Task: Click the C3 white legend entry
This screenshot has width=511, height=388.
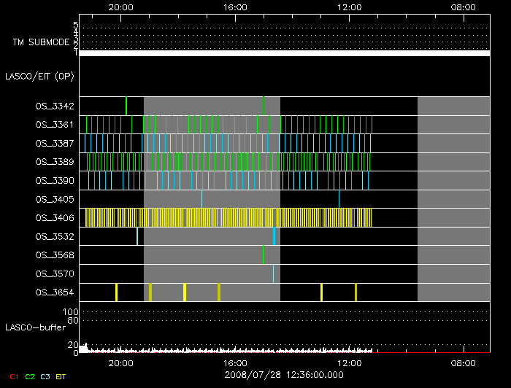Action: tap(45, 377)
